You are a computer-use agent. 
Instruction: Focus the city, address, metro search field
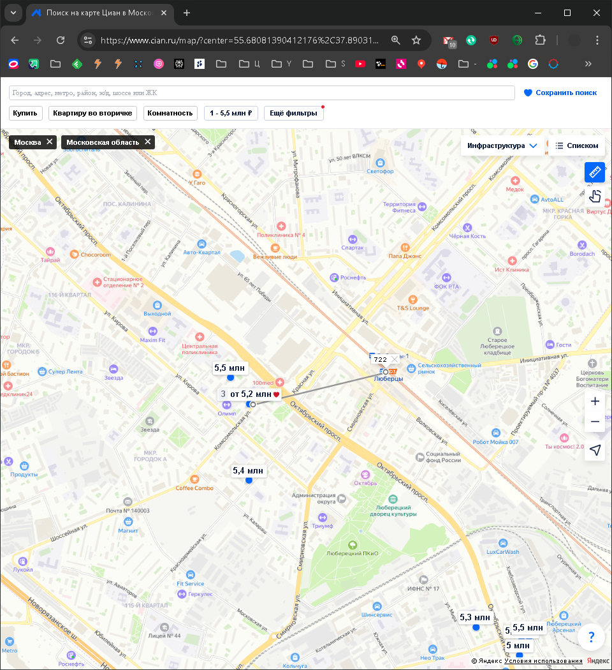click(261, 93)
